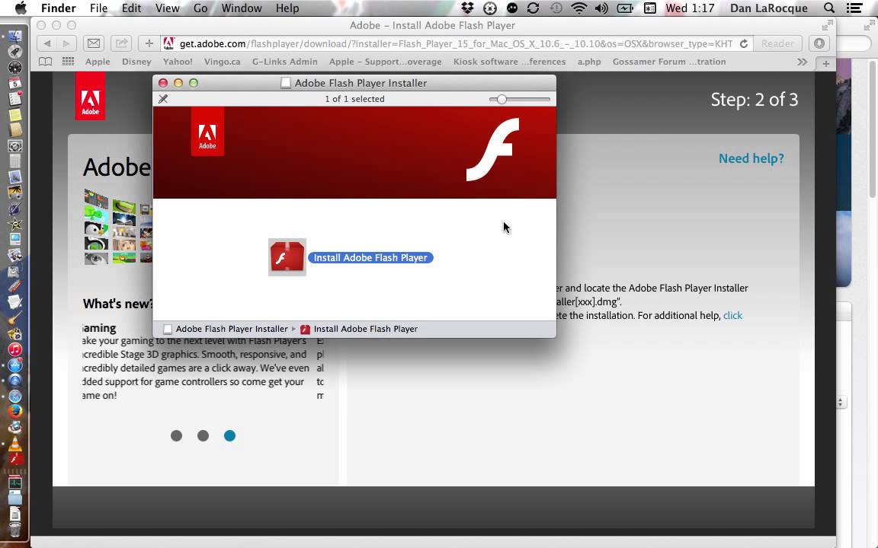Screen dimensions: 878x548
Task: Show Safari downloads with the arrow icon
Action: (819, 43)
